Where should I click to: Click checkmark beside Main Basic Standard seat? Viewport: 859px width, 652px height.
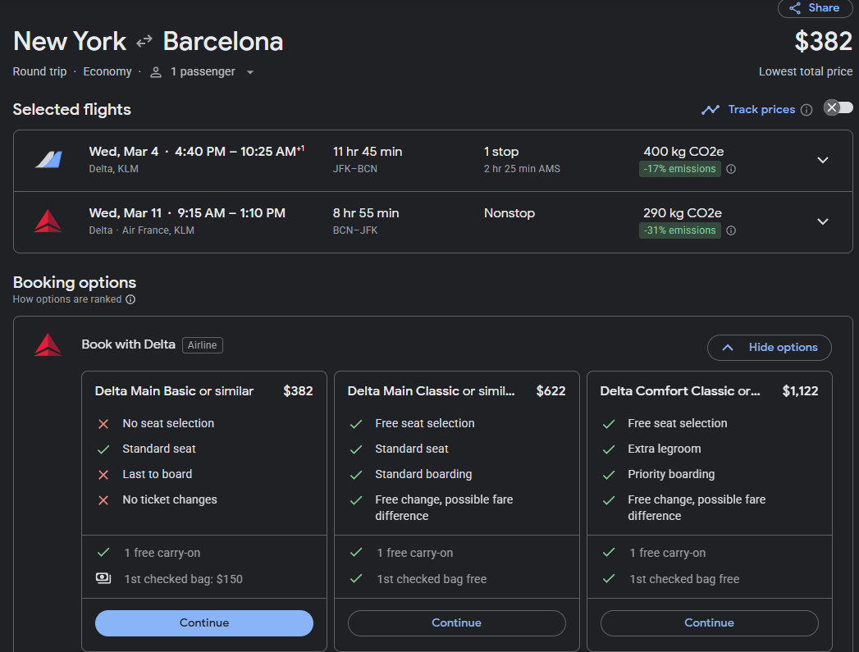click(x=103, y=449)
